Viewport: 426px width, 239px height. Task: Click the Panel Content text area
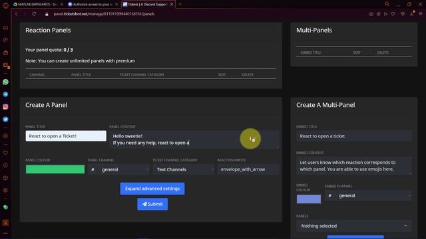coord(194,139)
